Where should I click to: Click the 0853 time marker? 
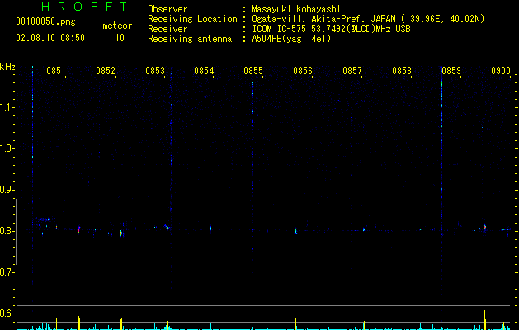coord(155,71)
